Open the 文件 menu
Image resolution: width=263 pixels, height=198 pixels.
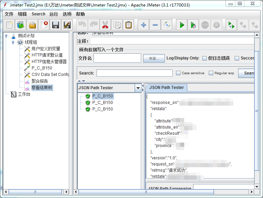[9, 14]
